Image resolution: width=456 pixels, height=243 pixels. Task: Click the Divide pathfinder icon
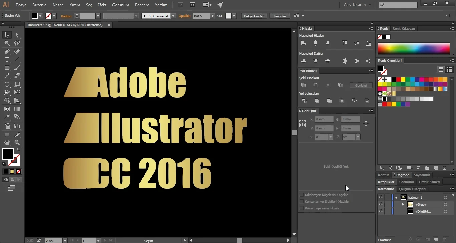[304, 101]
